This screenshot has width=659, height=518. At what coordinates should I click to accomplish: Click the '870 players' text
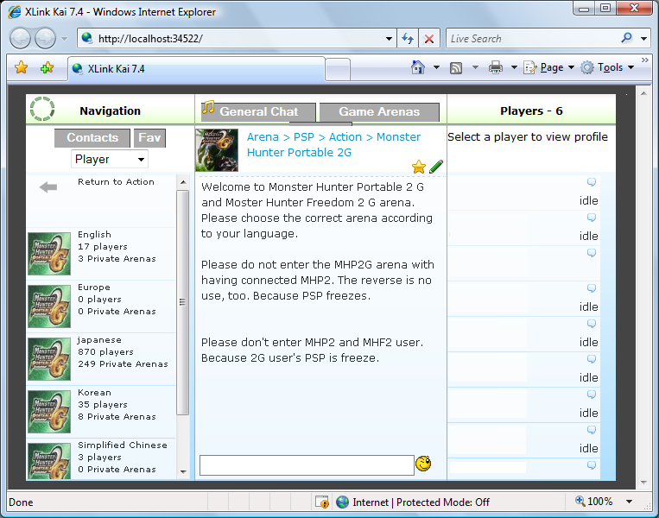105,351
